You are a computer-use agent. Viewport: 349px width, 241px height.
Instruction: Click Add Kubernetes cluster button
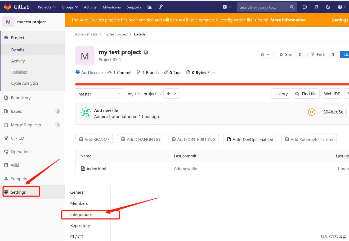(309, 139)
